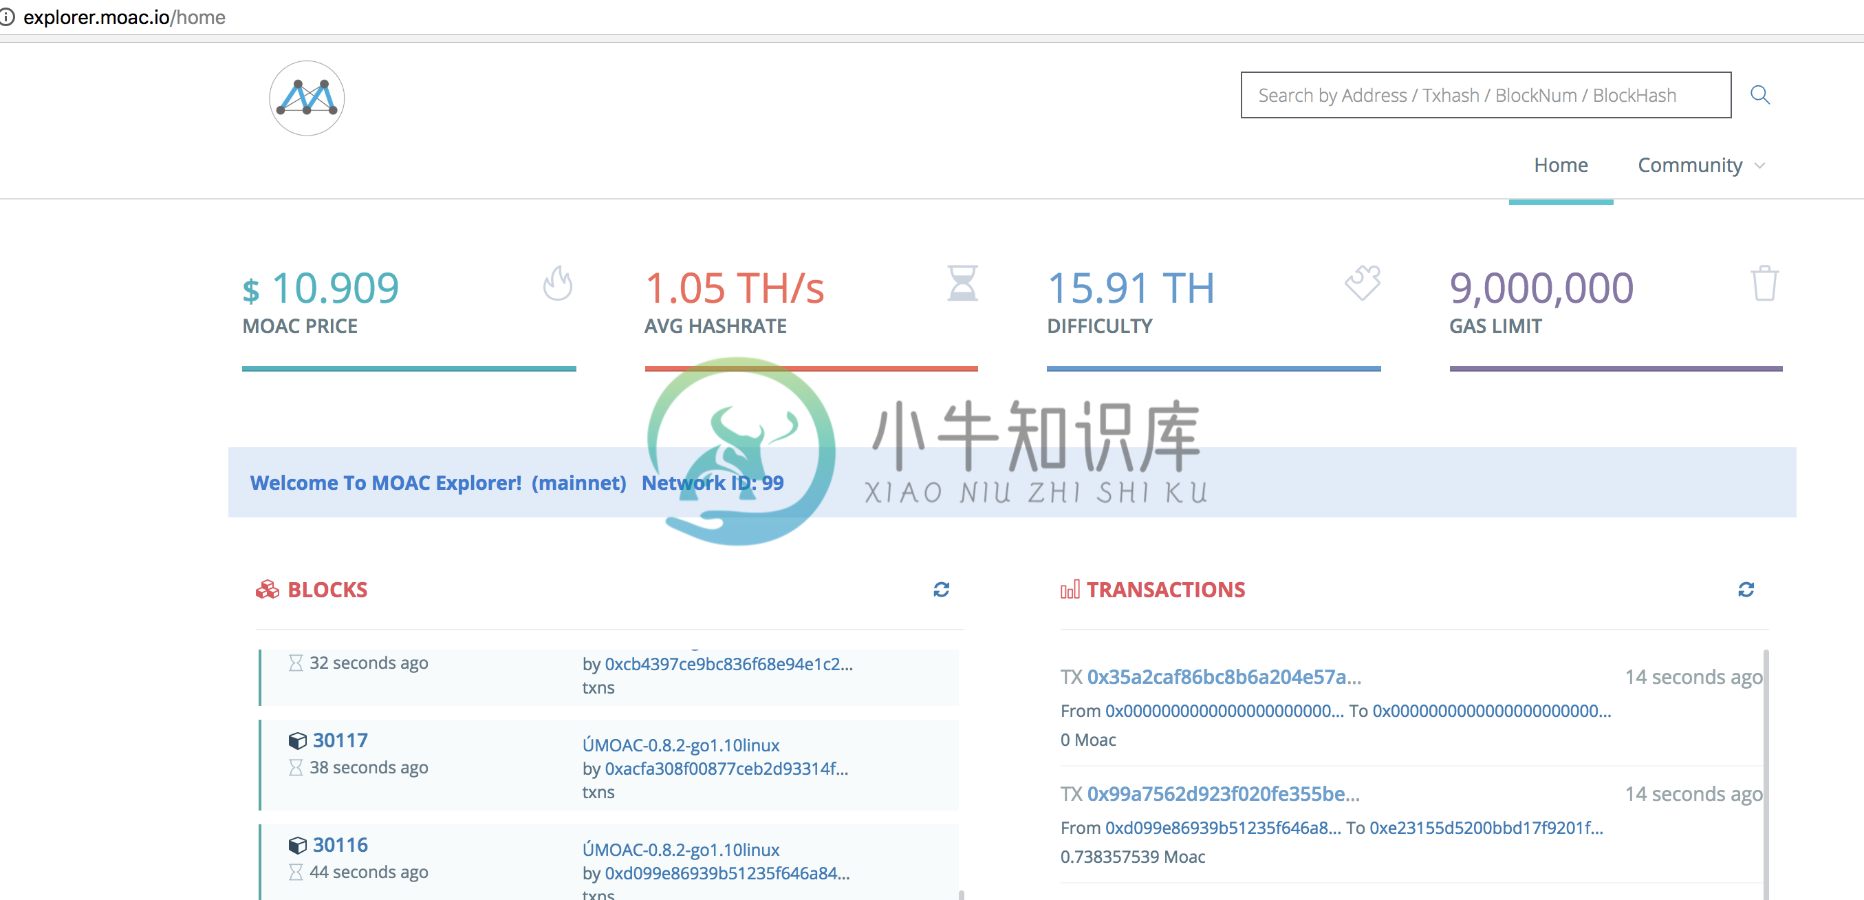Screen dimensions: 1864x900
Task: Click the Transactions bar chart icon
Action: pos(1070,590)
